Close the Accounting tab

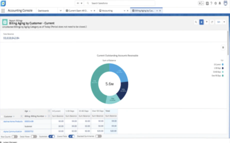[128, 11]
